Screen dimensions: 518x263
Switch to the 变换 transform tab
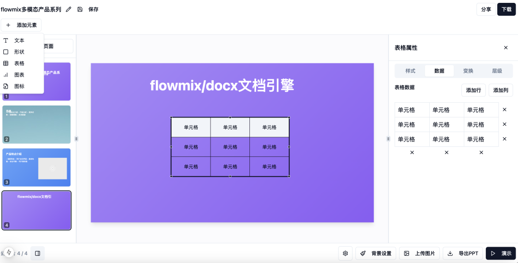468,71
